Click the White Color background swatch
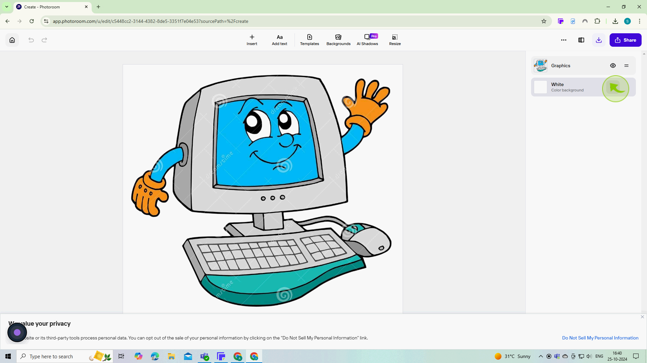647x363 pixels. 541,87
